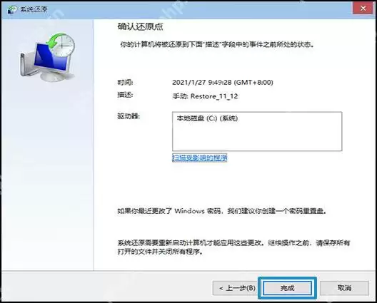Click the 确认还原点 heading
Viewport: 377px width, 303px height.
(x=140, y=26)
